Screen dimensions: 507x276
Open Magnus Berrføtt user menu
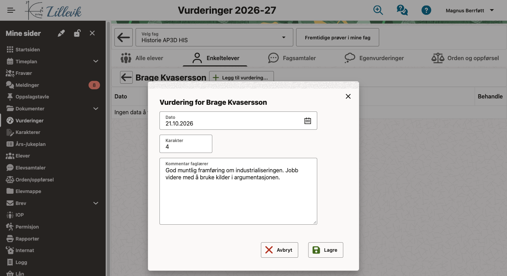pyautogui.click(x=470, y=11)
